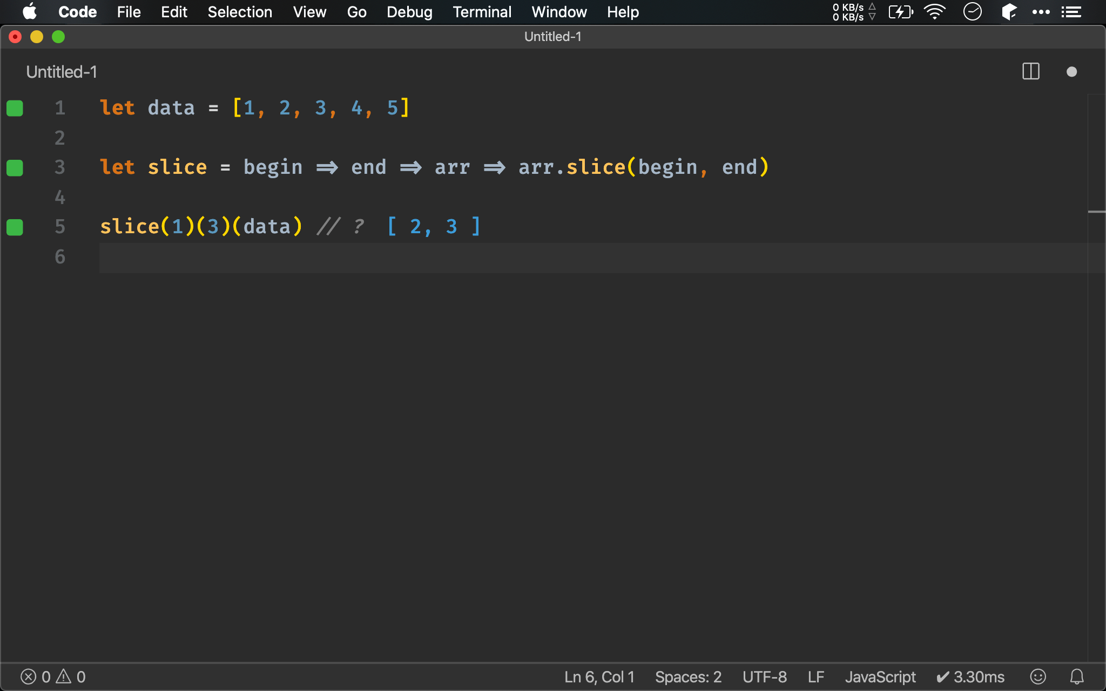Open notifications bell icon

(1077, 677)
